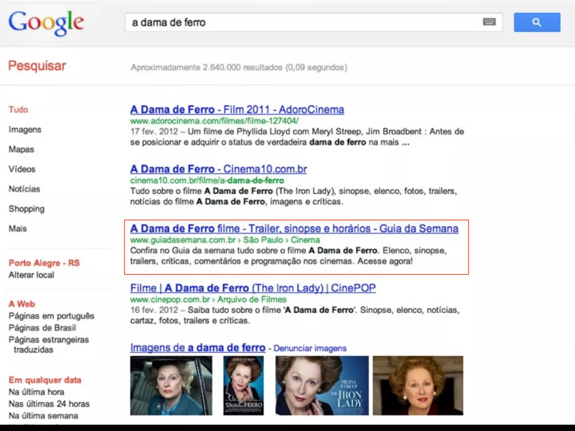Open 'Imagens de a dama de ferro' link
Viewport: 575px width, 431px height.
point(198,348)
